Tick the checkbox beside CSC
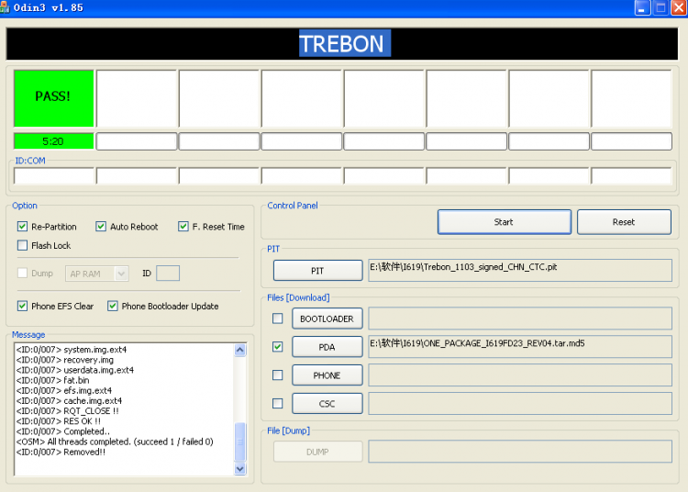The image size is (688, 492). click(278, 403)
